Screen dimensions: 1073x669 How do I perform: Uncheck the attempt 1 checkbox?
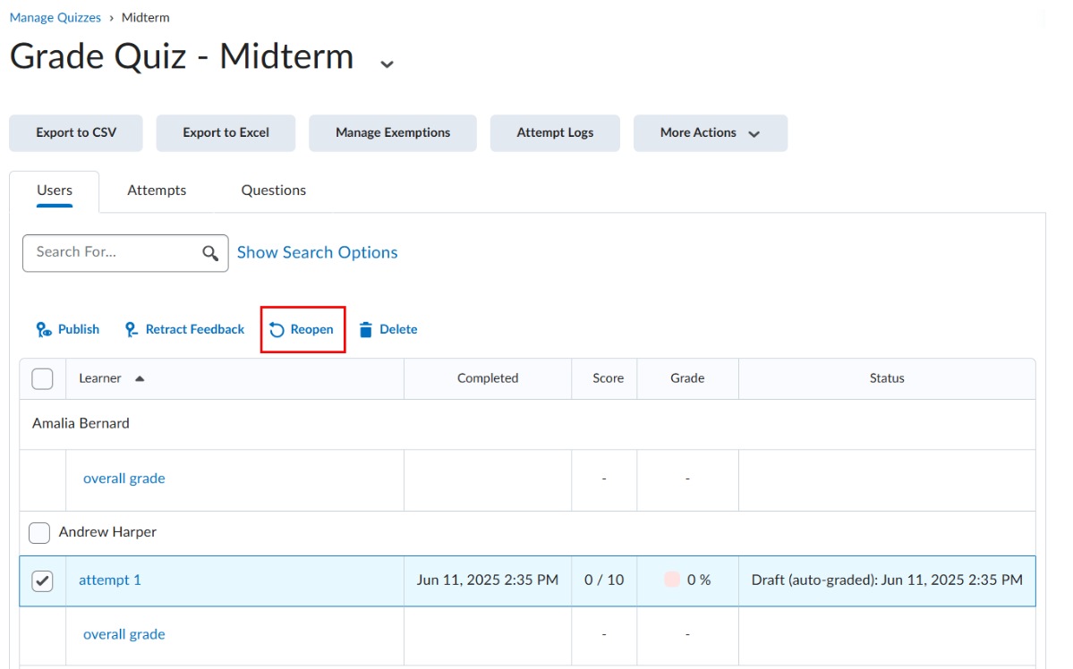point(42,580)
